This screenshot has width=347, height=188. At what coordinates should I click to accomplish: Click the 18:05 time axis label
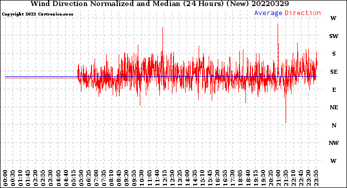pyautogui.click(x=240, y=178)
